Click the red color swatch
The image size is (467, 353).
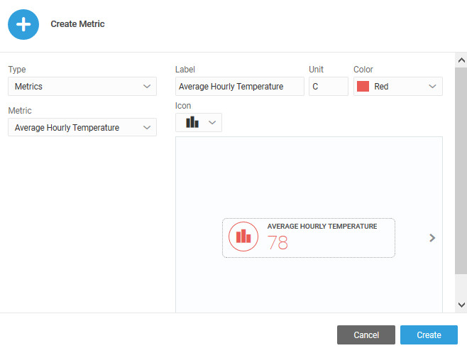click(363, 87)
